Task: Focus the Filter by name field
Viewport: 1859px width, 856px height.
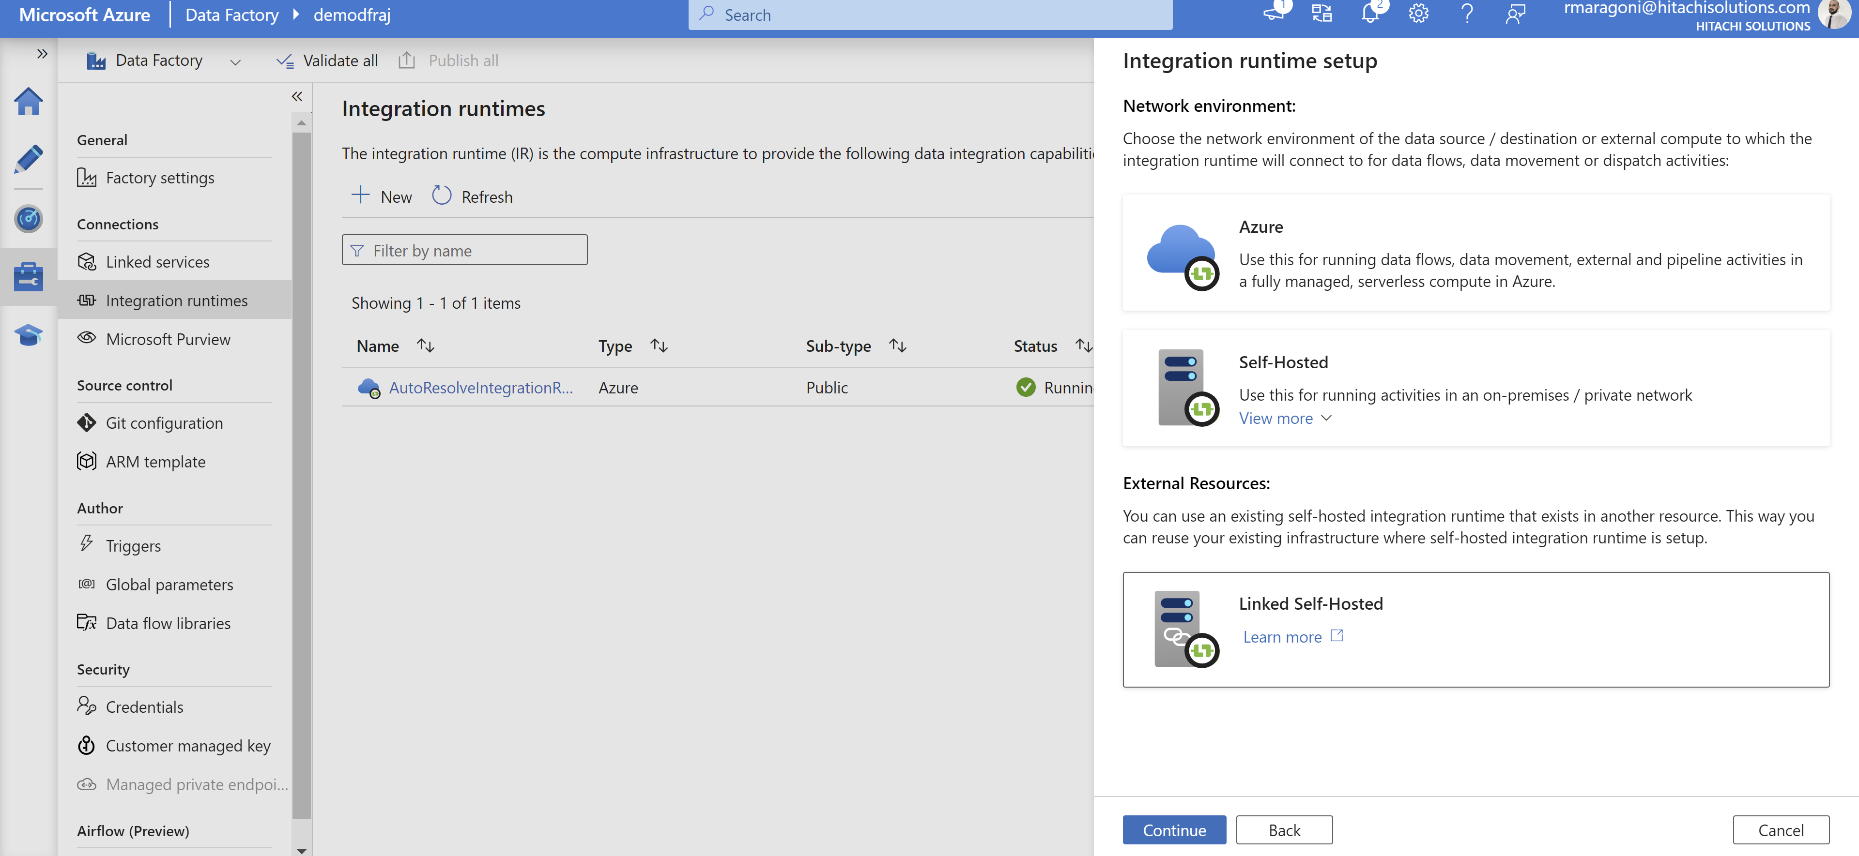Action: click(464, 250)
